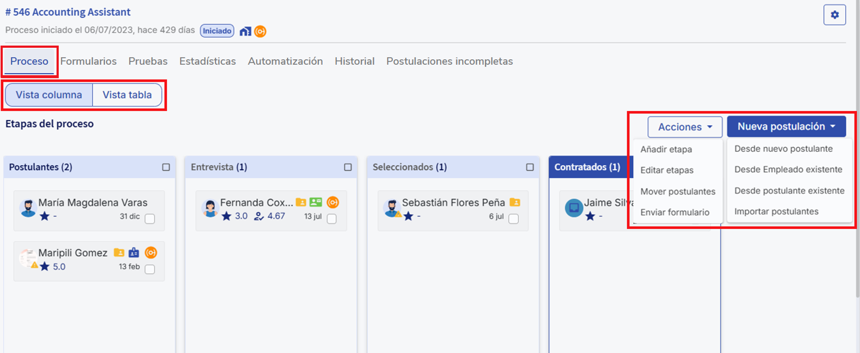This screenshot has width=860, height=353.
Task: Click Sebastián Flores Peña's yellow folder icon
Action: [x=514, y=202]
